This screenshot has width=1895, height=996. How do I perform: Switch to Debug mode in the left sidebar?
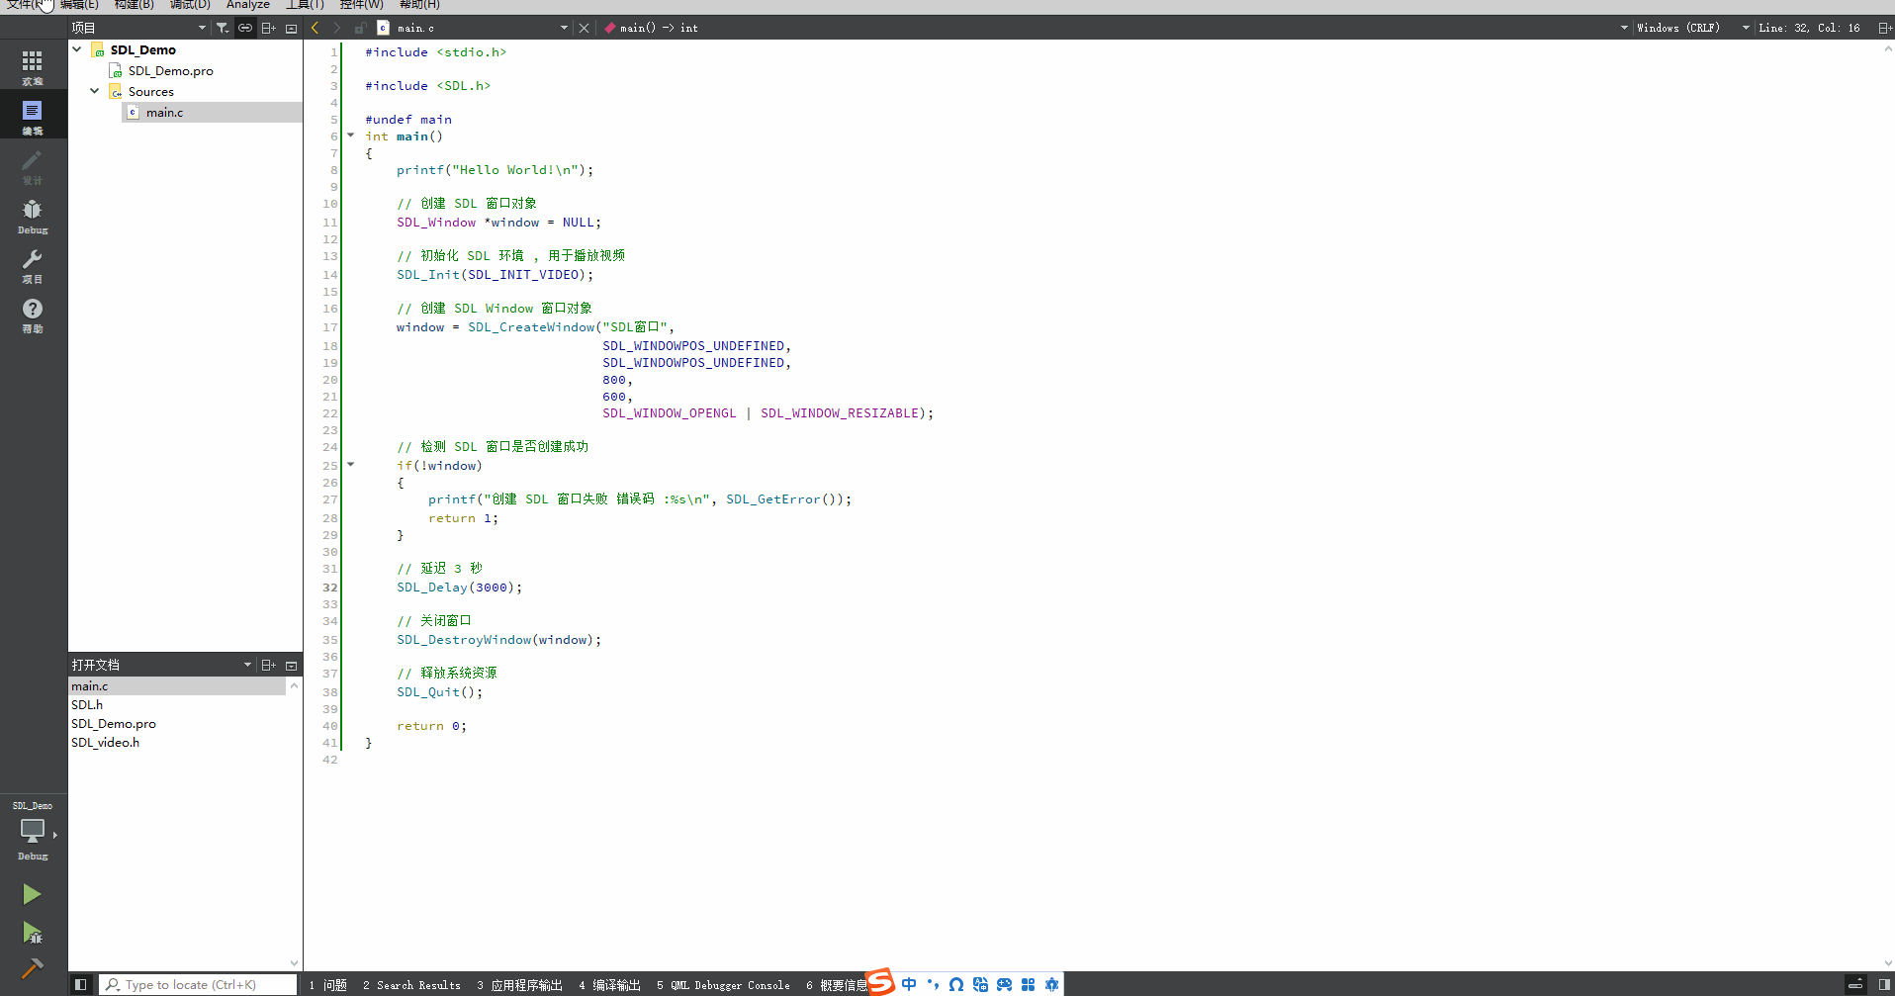point(33,216)
